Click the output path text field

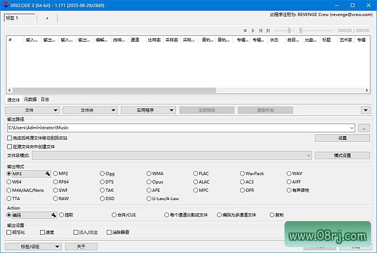pyautogui.click(x=177, y=128)
